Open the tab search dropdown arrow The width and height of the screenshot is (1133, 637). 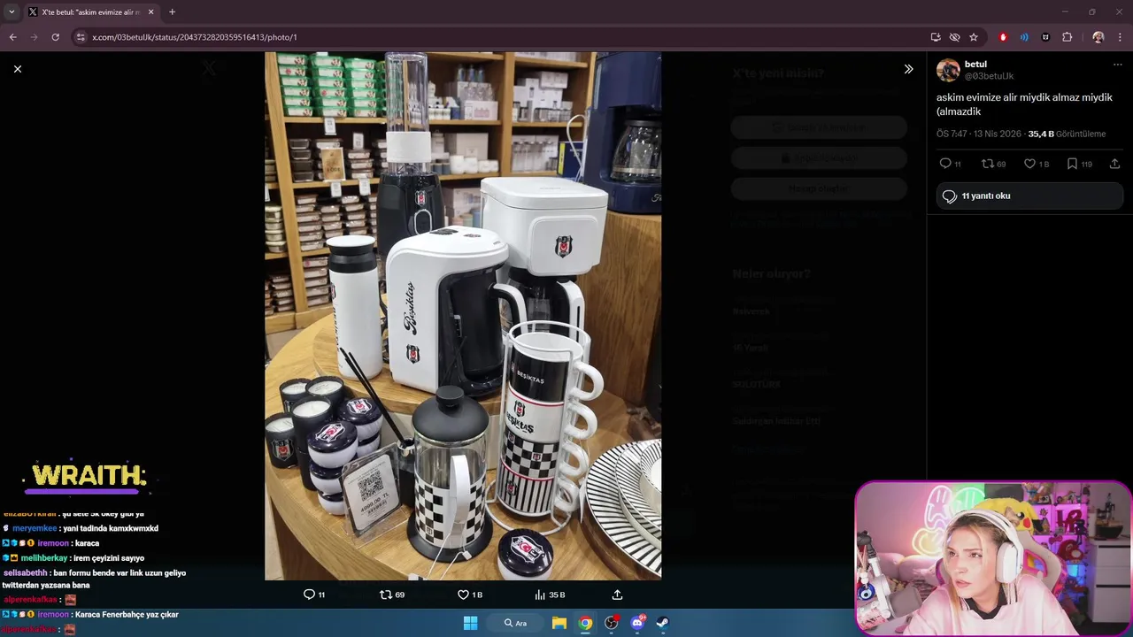pos(12,12)
